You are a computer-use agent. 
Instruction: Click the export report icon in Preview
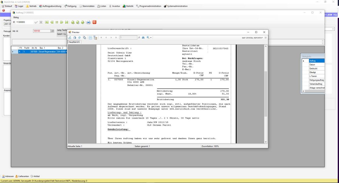pyautogui.click(x=70, y=38)
